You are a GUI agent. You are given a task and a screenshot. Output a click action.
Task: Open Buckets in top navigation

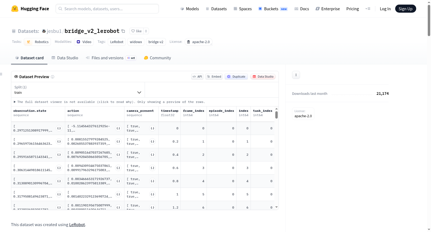click(273, 9)
